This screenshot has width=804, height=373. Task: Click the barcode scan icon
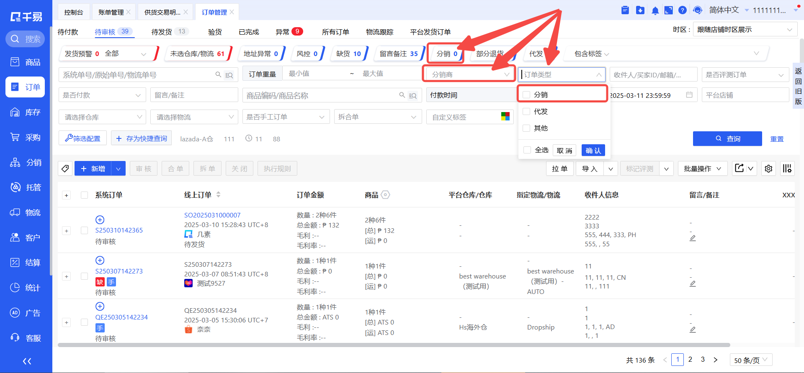point(787,169)
